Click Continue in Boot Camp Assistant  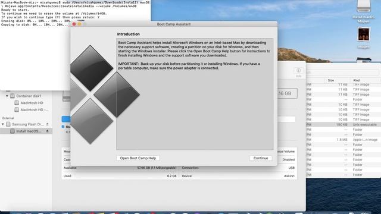click(x=261, y=158)
